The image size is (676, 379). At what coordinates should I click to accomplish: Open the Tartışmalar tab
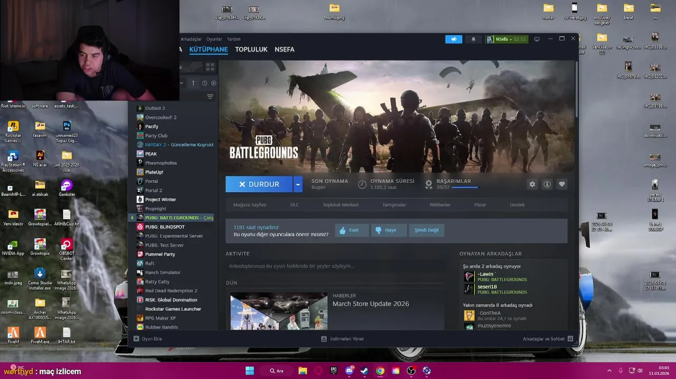click(x=394, y=205)
